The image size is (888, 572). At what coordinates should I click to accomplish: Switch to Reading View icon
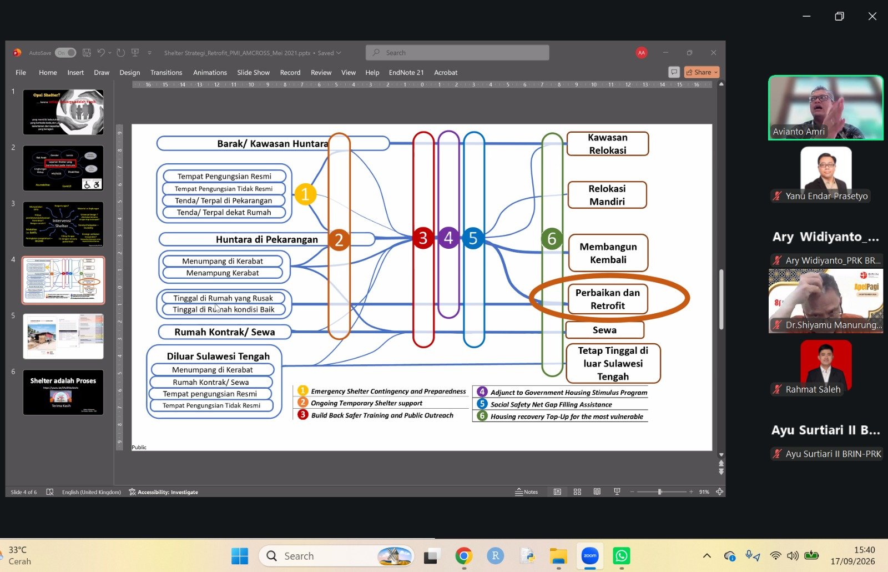pos(597,492)
